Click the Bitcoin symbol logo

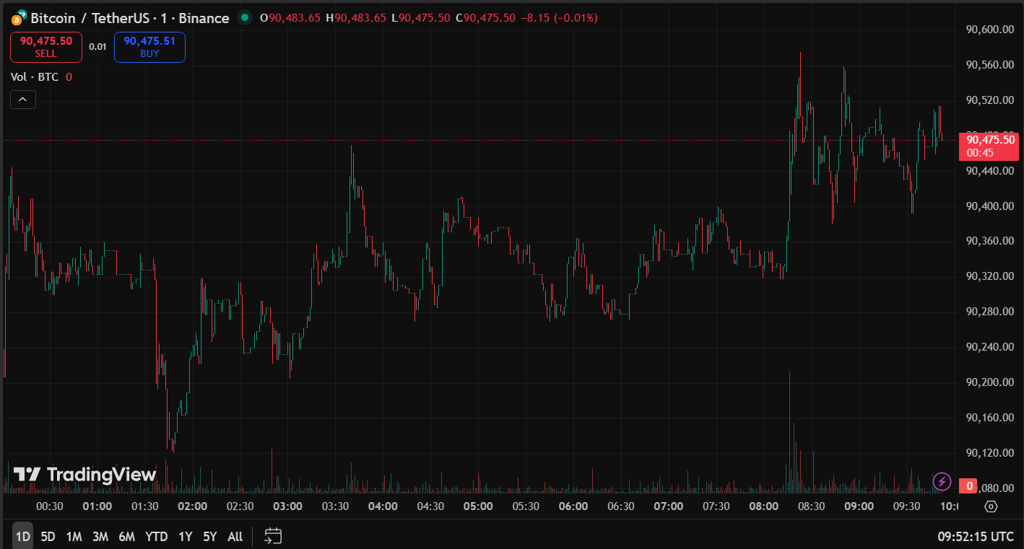(19, 17)
